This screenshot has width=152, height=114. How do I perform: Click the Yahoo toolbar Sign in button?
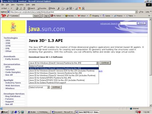(x=47, y=16)
